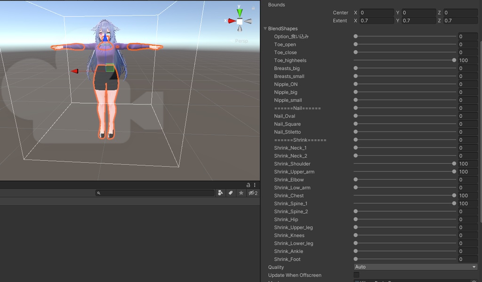Click the Shrink_Spine_2 slider handle

[x=356, y=211]
